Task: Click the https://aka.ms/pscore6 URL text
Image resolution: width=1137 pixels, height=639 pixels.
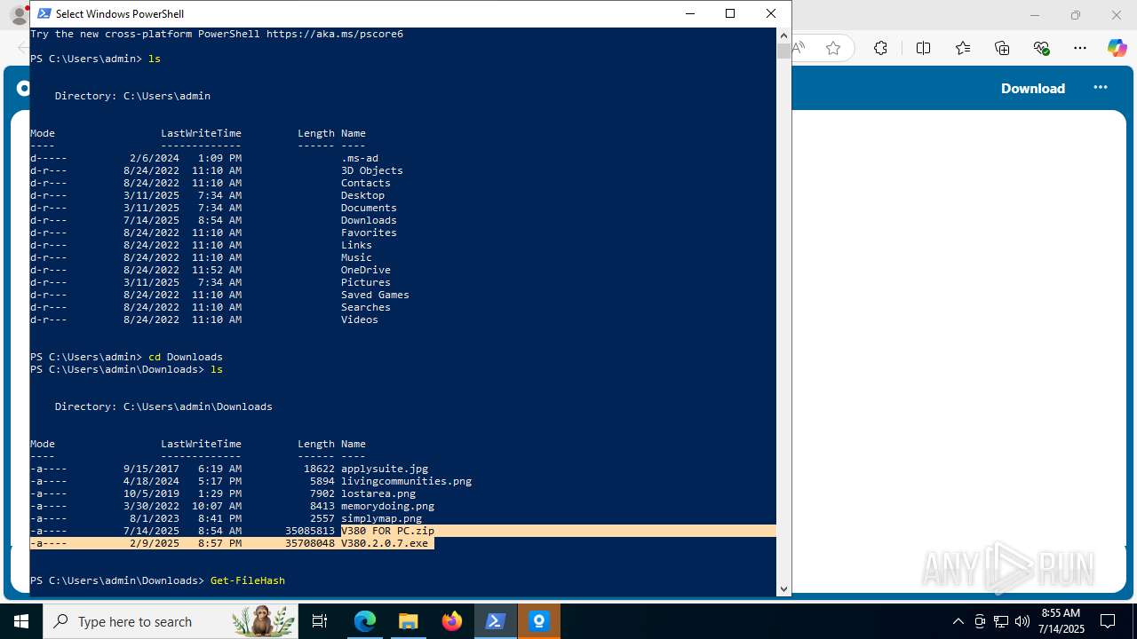Action: (335, 34)
